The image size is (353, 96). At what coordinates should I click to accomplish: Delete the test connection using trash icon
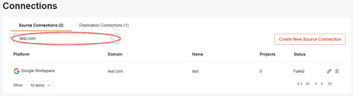[337, 71]
